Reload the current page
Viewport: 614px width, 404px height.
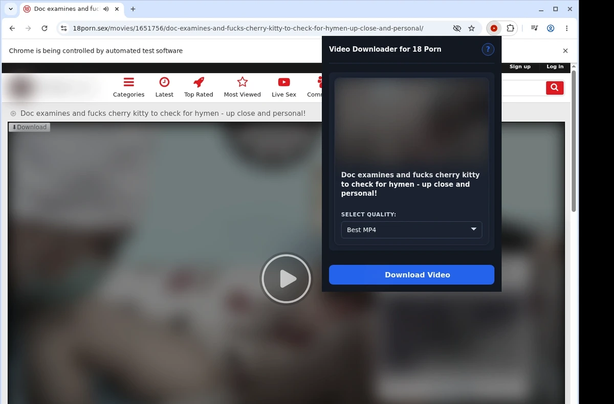(45, 29)
